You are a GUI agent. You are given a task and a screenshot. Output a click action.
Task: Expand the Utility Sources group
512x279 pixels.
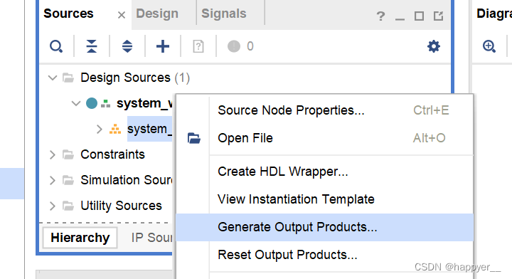tap(52, 206)
